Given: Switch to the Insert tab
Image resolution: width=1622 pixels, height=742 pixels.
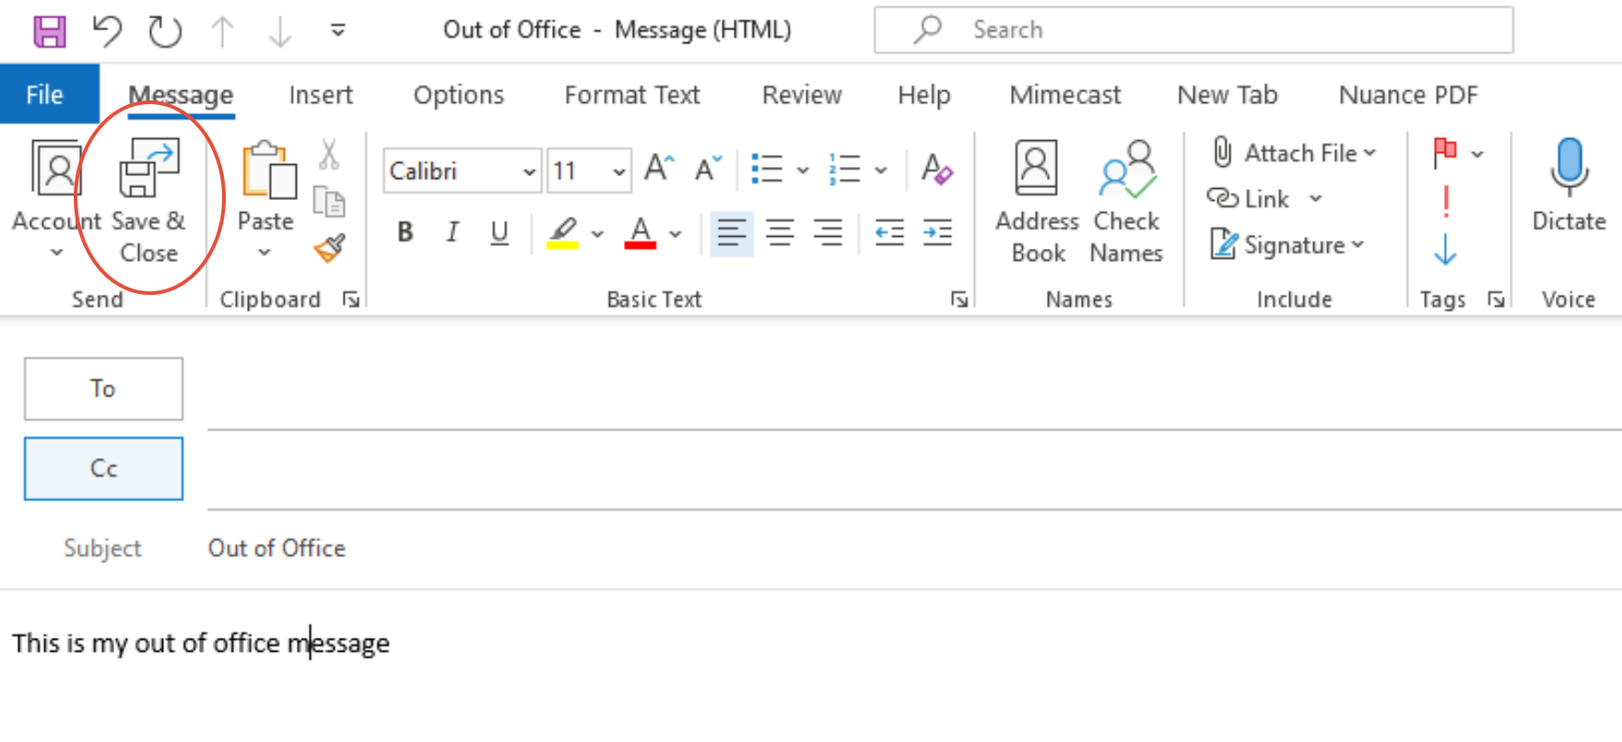Looking at the screenshot, I should point(321,95).
